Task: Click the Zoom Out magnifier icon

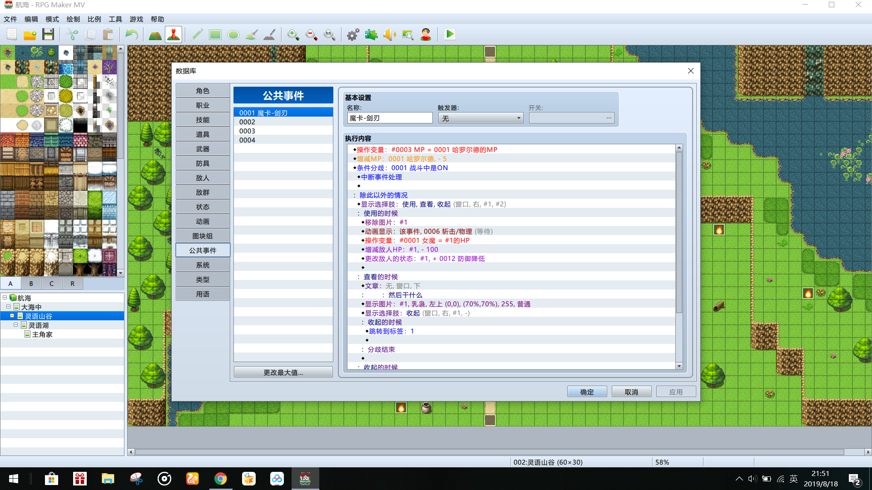Action: pos(312,34)
